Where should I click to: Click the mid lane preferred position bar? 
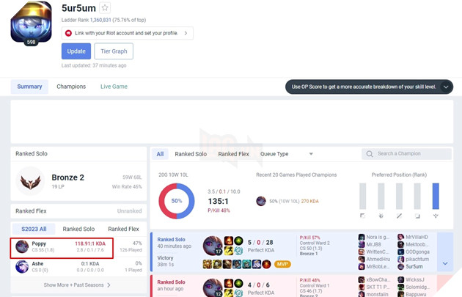399,196
